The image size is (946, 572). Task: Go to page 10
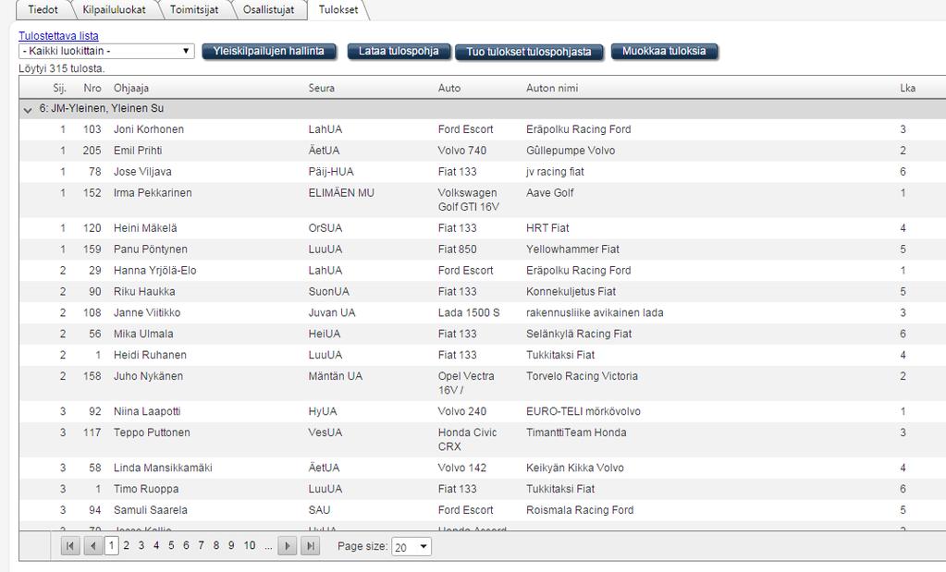point(249,545)
